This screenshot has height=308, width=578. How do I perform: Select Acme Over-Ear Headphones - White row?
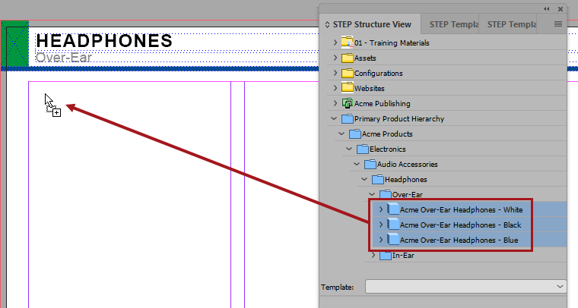pyautogui.click(x=469, y=209)
